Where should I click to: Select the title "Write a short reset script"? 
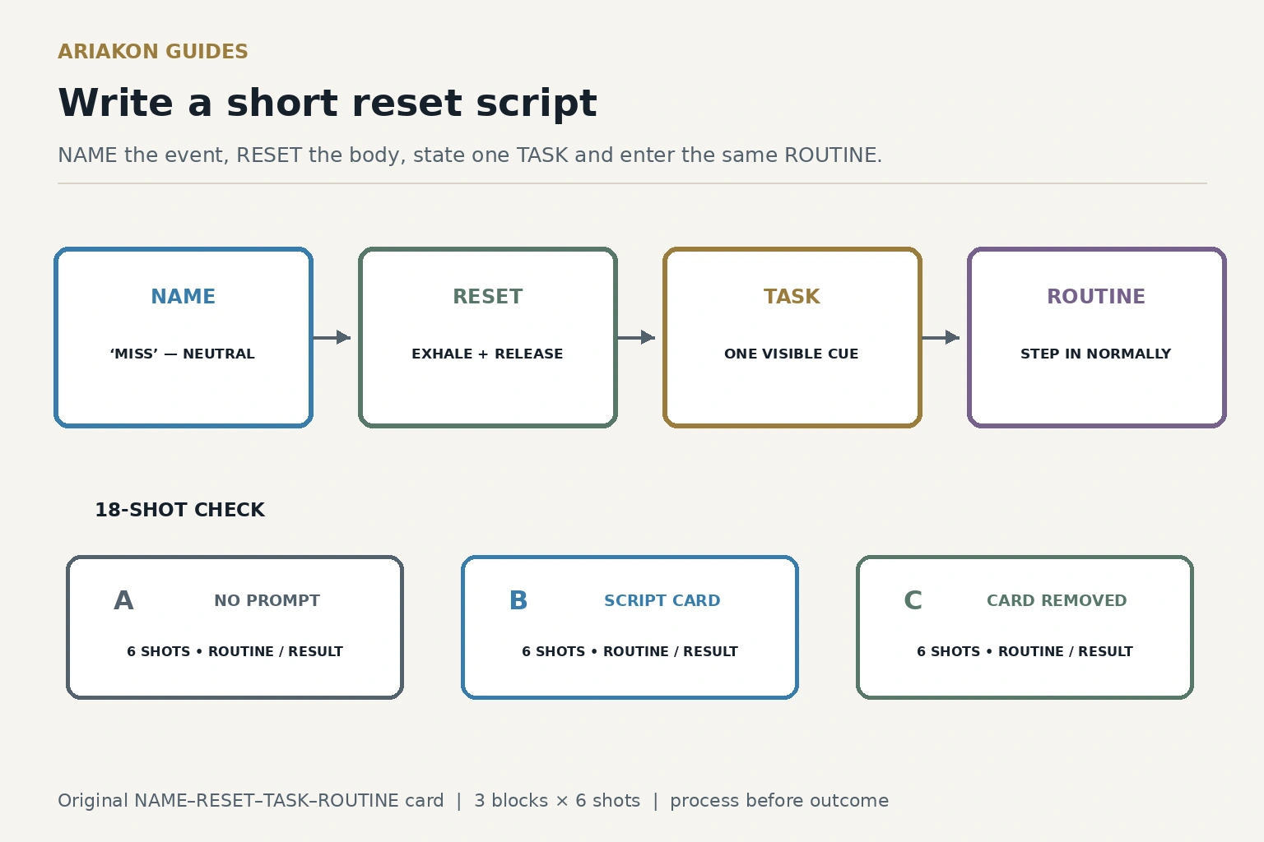click(x=328, y=104)
